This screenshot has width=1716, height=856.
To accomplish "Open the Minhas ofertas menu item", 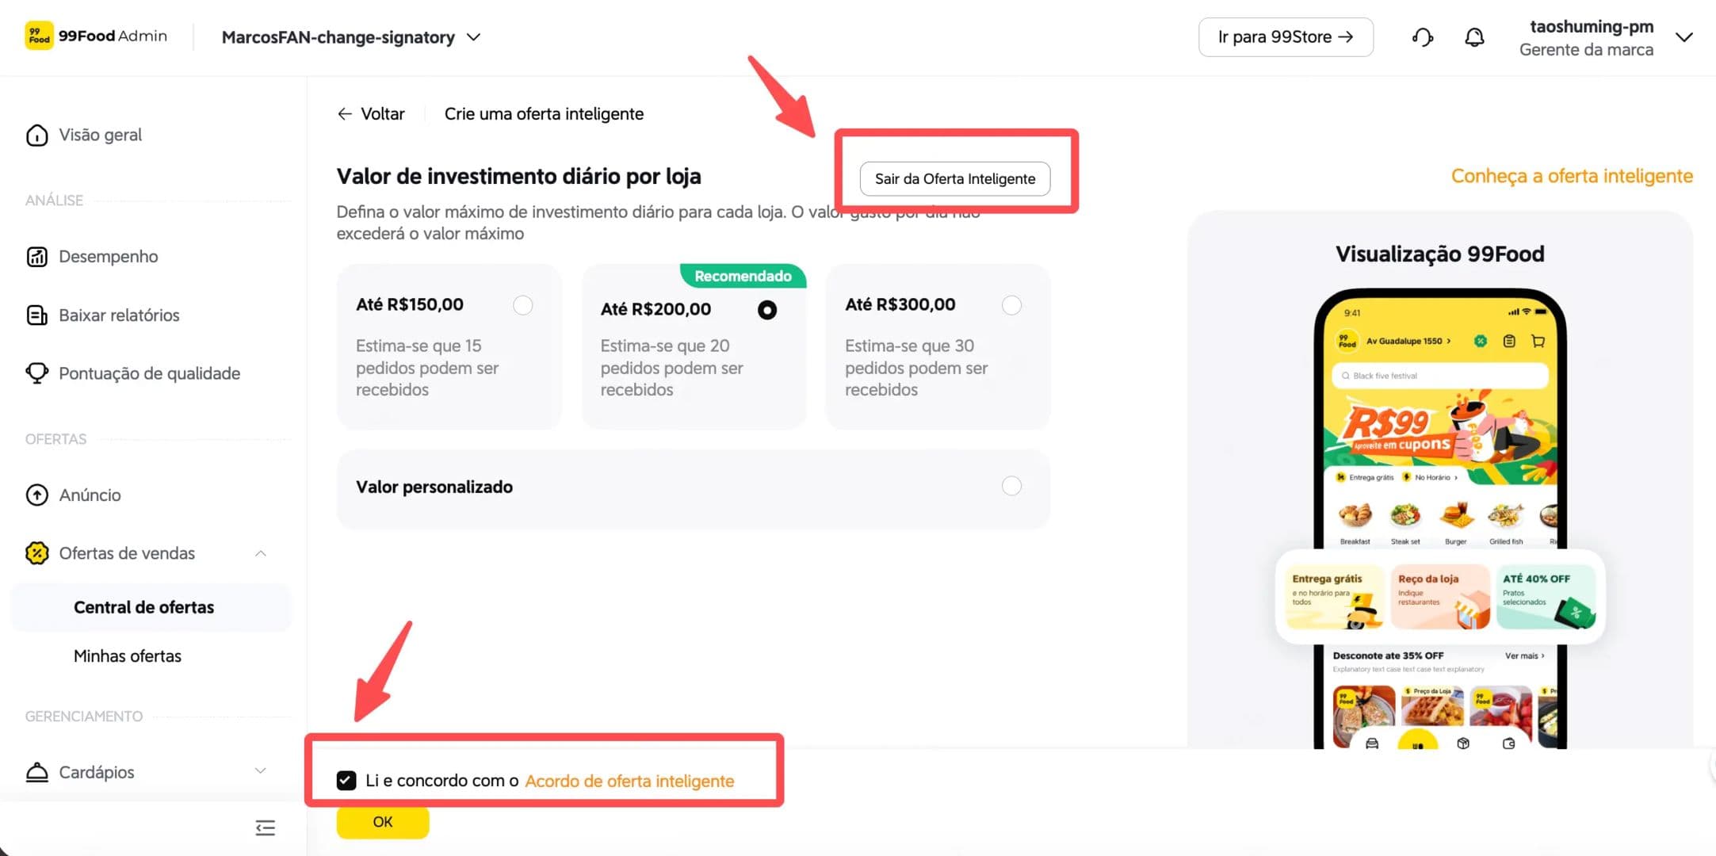I will pos(128,656).
